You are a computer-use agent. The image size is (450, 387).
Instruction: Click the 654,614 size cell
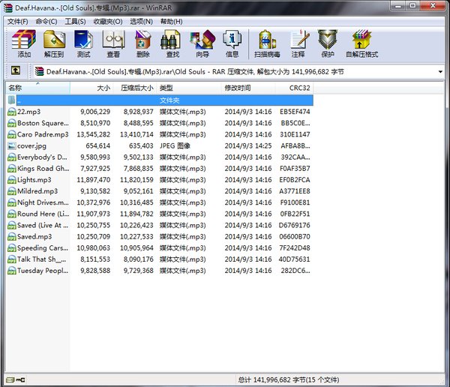pos(97,145)
